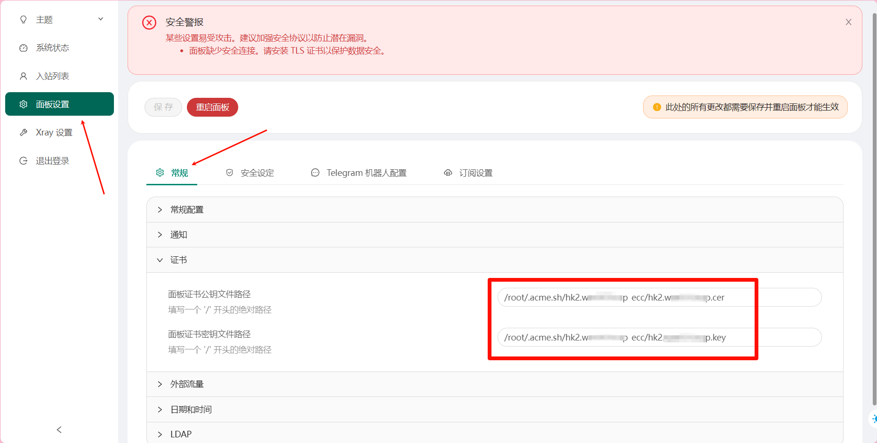Click the wrench icon for Xray settings
This screenshot has width=877, height=443.
point(23,133)
